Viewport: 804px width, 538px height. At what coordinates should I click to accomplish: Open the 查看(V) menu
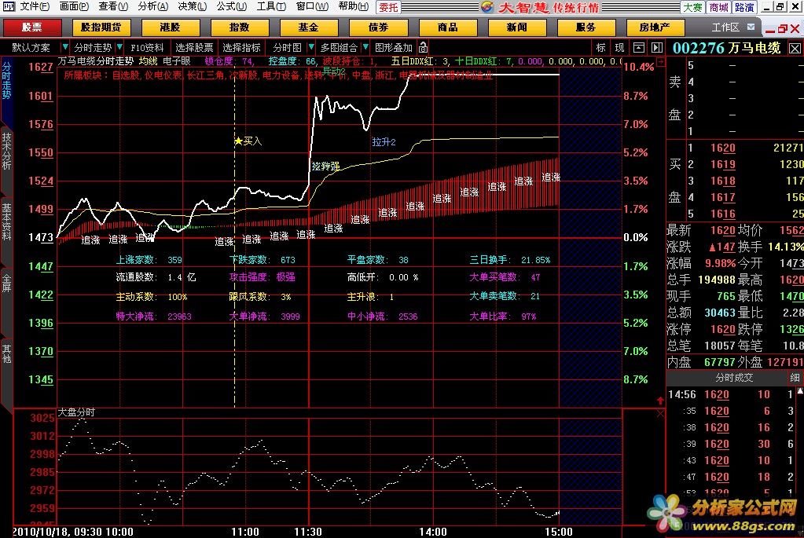[113, 6]
